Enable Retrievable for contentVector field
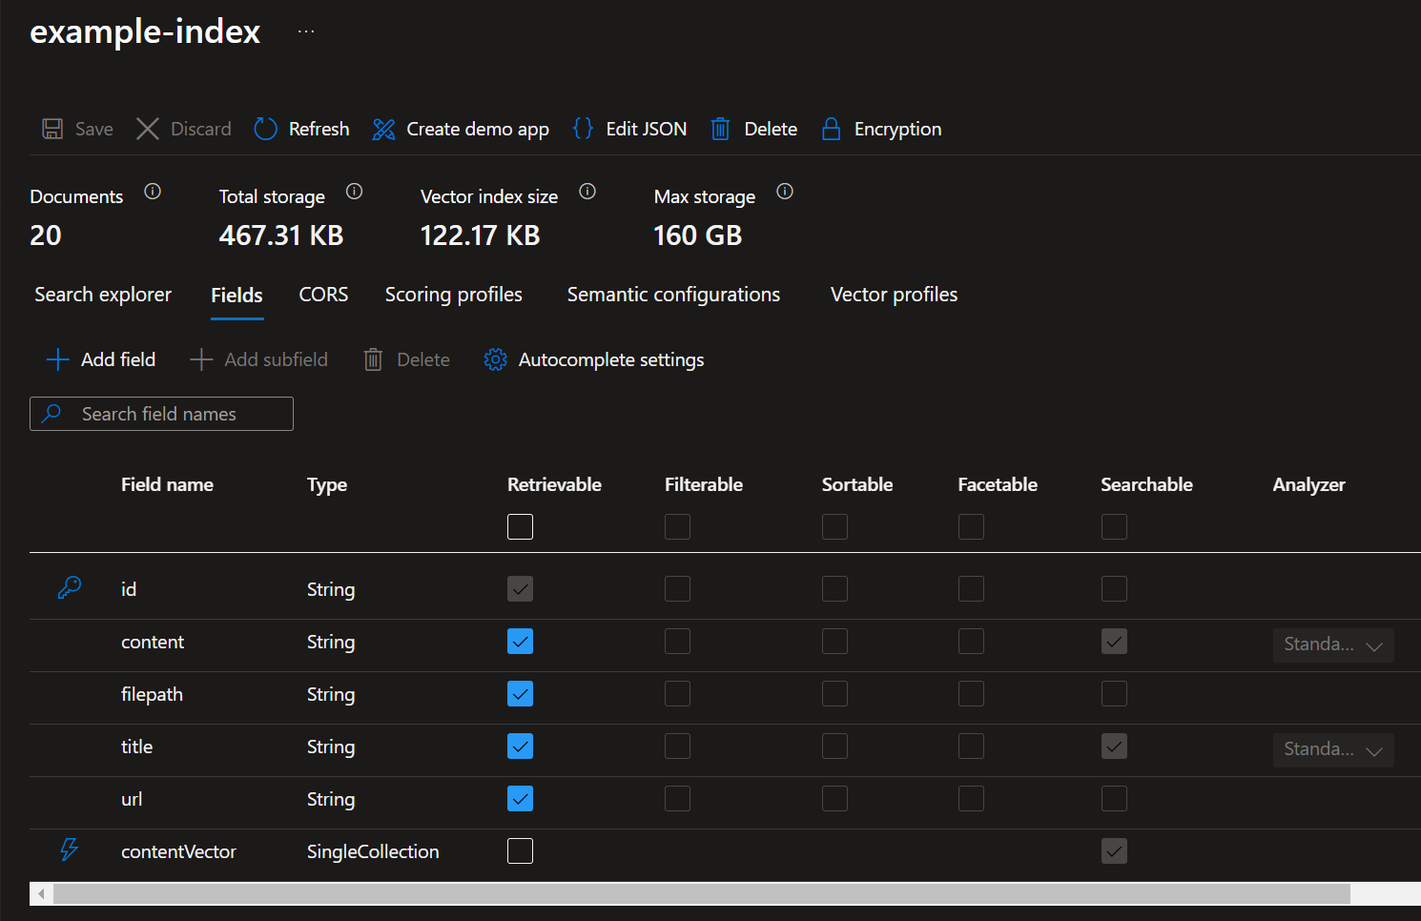 (520, 851)
